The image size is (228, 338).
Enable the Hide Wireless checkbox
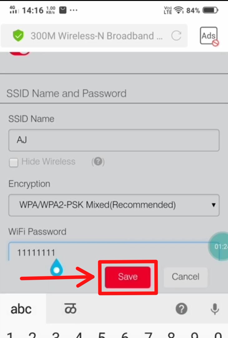13,163
